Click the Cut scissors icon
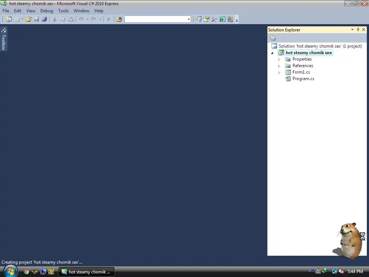This screenshot has width=369, height=277. (x=55, y=19)
